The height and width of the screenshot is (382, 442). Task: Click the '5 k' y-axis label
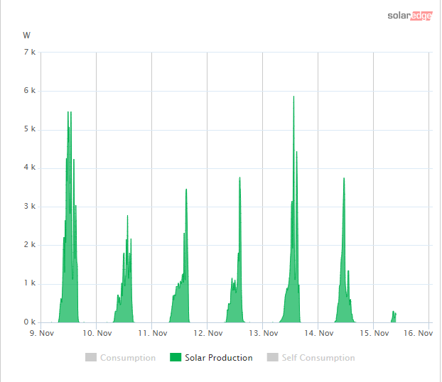[30, 129]
